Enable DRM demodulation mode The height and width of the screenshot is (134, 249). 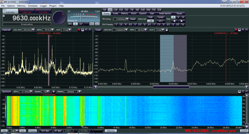click(148, 10)
